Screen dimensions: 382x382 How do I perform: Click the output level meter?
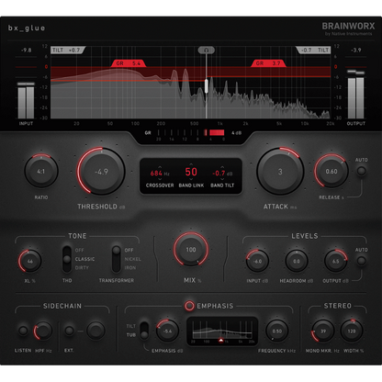point(356,95)
